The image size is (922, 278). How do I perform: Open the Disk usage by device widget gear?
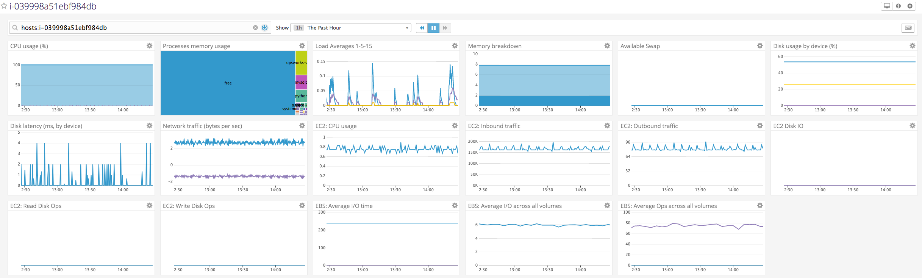tap(913, 45)
